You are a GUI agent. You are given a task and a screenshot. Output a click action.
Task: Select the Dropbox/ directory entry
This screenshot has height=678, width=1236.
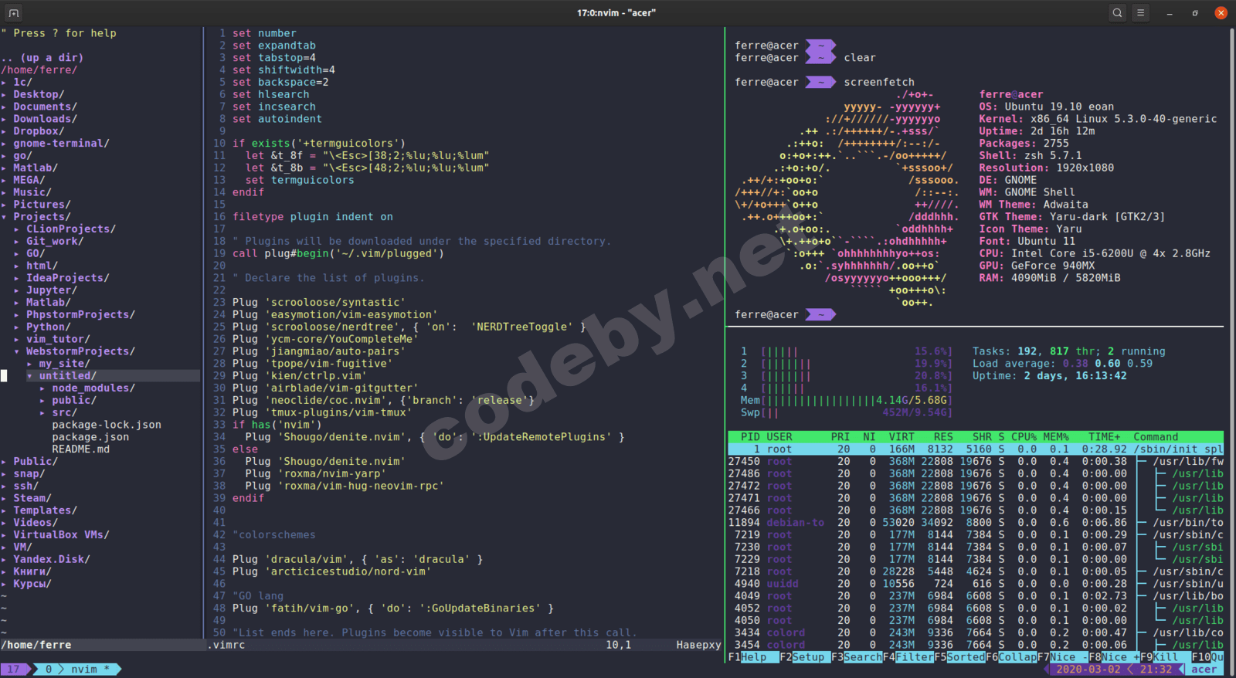point(39,131)
